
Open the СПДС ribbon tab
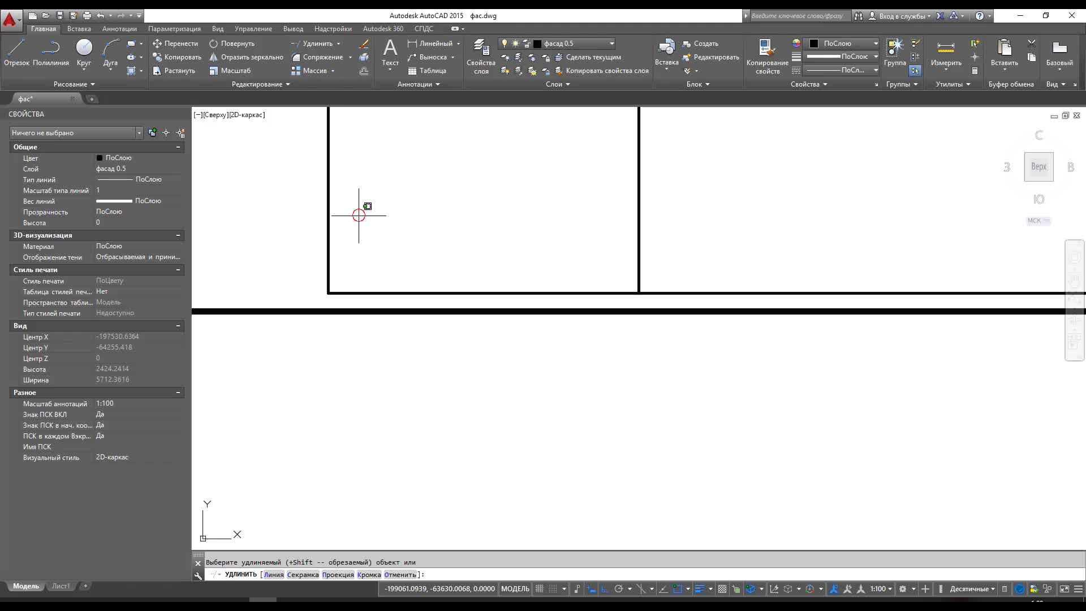point(424,29)
